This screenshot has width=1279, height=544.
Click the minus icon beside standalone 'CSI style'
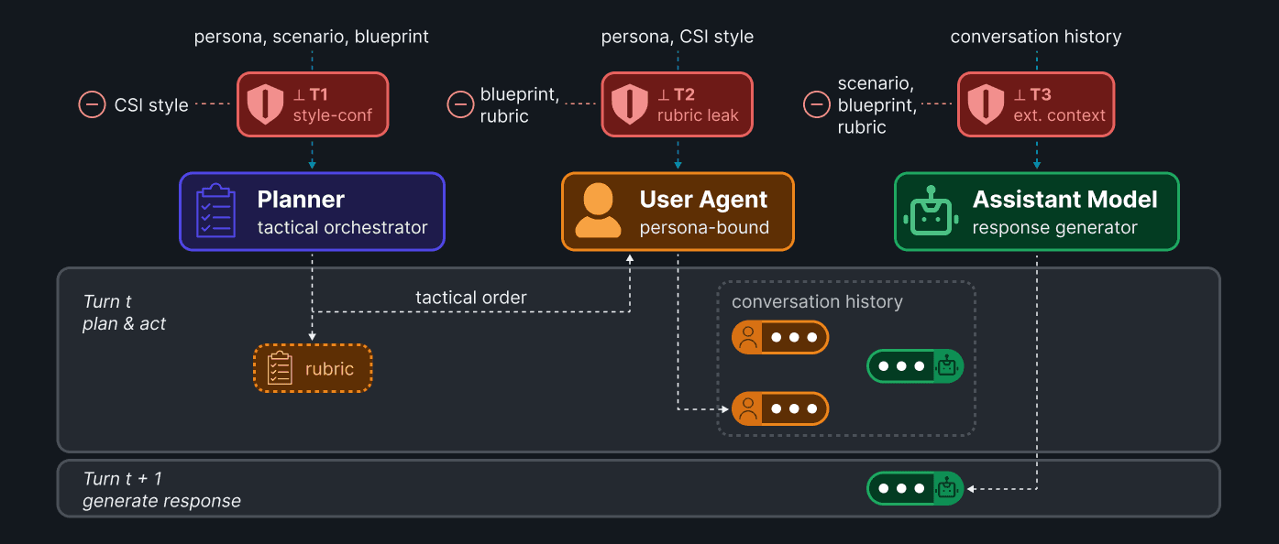[92, 104]
